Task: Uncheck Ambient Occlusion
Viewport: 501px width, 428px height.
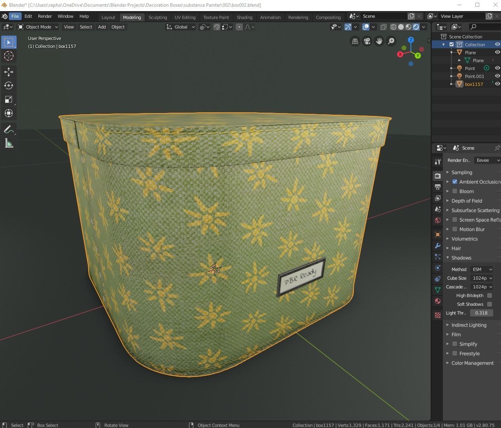Action: coord(455,182)
